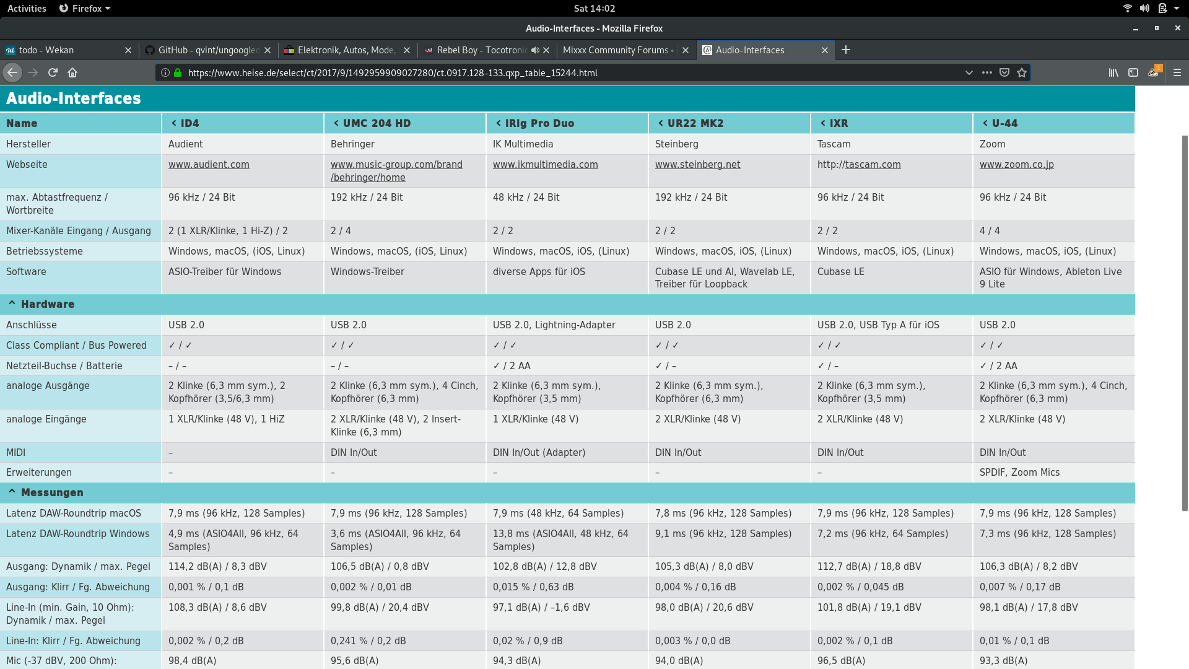Open page actions three-dots menu

tap(987, 72)
